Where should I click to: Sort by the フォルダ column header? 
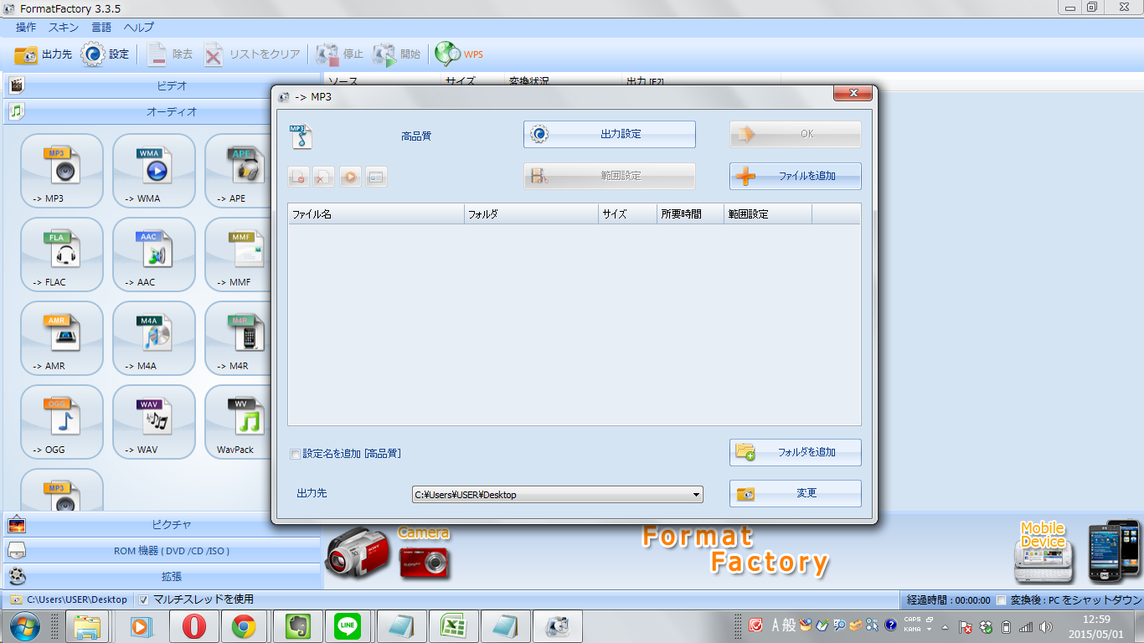click(532, 214)
